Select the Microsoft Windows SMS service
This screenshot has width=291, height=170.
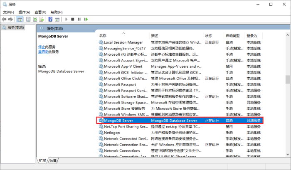(126, 114)
